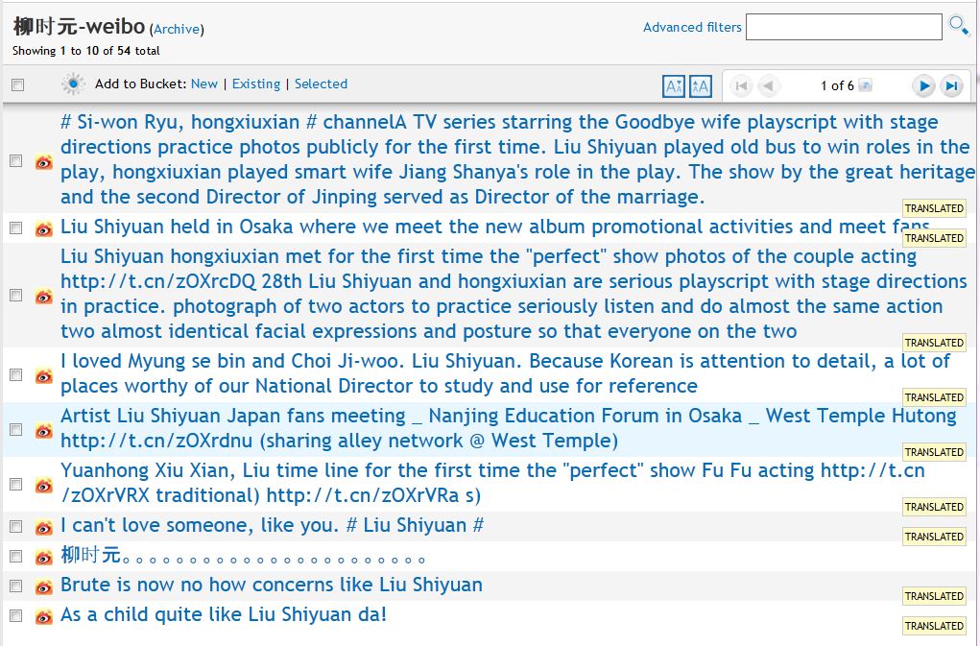The height and width of the screenshot is (646, 980).
Task: Check the 'Brute is now' post checkbox
Action: click(x=16, y=586)
